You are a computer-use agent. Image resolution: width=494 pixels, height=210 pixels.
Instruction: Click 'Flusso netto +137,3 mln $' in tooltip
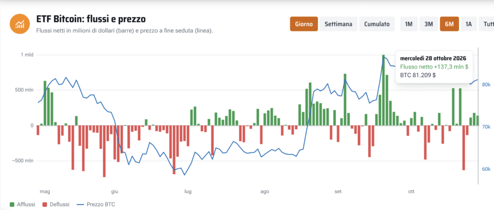tap(434, 67)
